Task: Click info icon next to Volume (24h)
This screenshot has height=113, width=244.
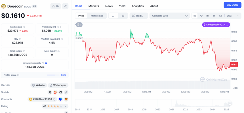Action: [58, 27]
